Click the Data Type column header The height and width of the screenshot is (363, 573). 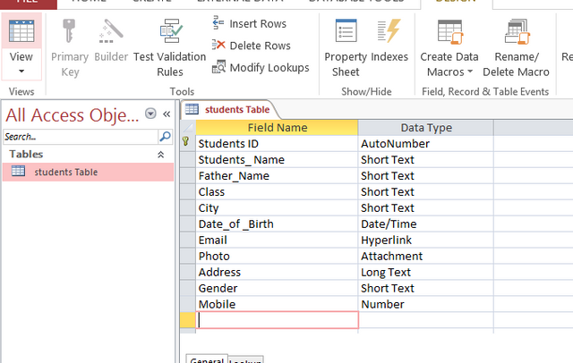pyautogui.click(x=426, y=128)
